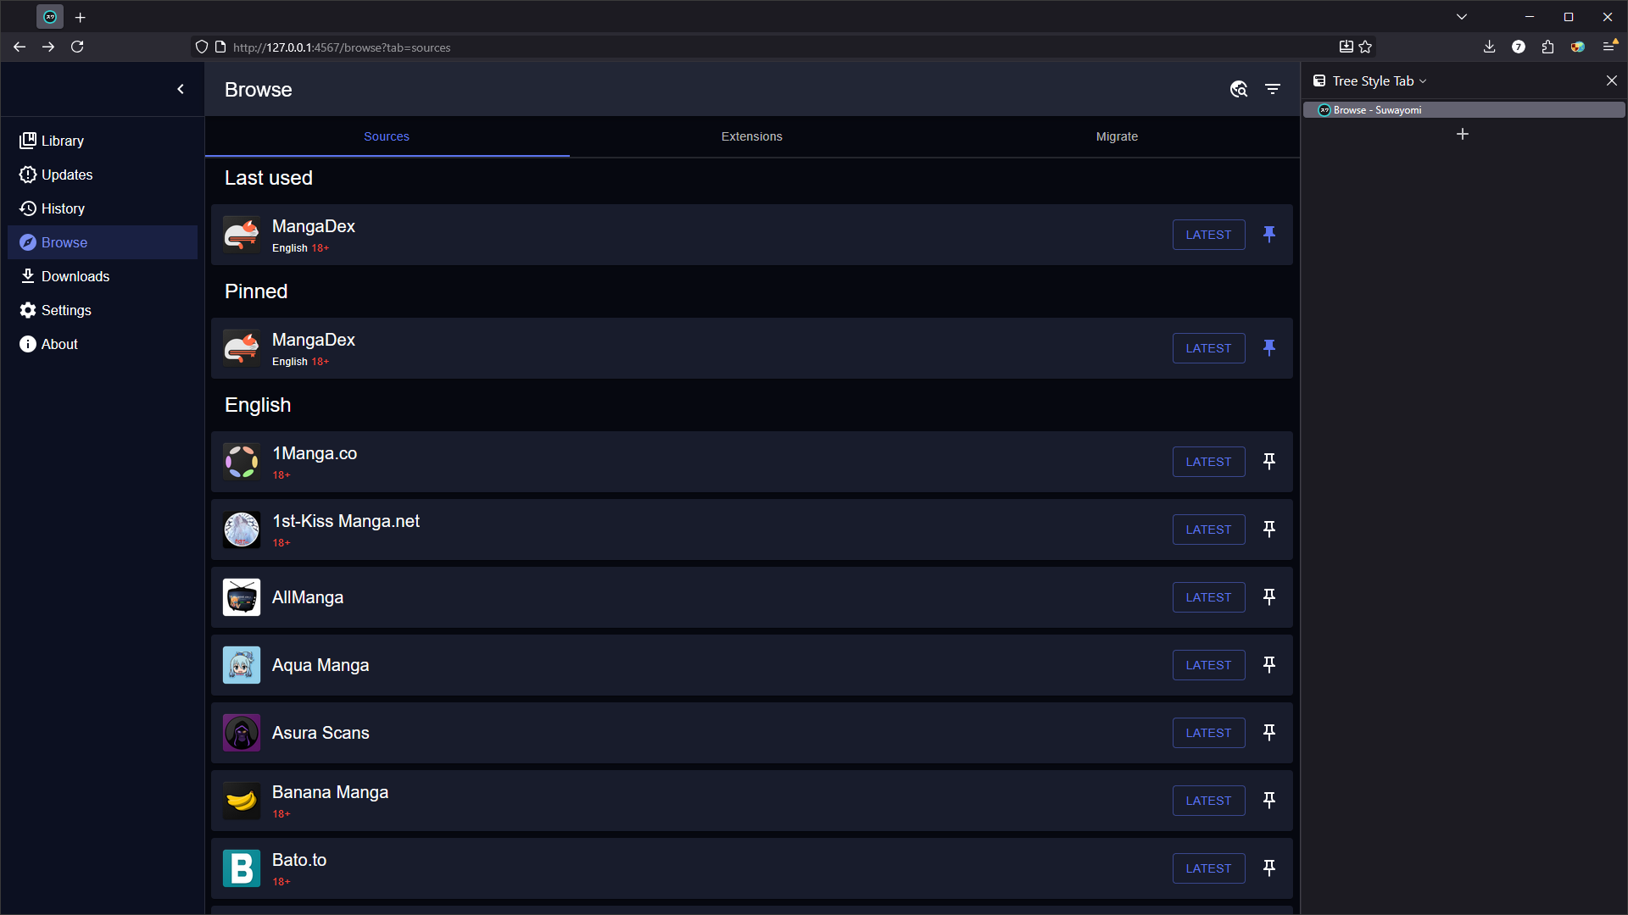Switch to the Migrate tab
The width and height of the screenshot is (1628, 915).
[1117, 136]
